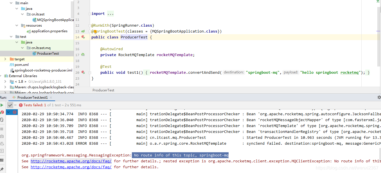The height and width of the screenshot is (173, 381).
Task: Run the test class via gutter icon on line 13
Action: (83, 31)
